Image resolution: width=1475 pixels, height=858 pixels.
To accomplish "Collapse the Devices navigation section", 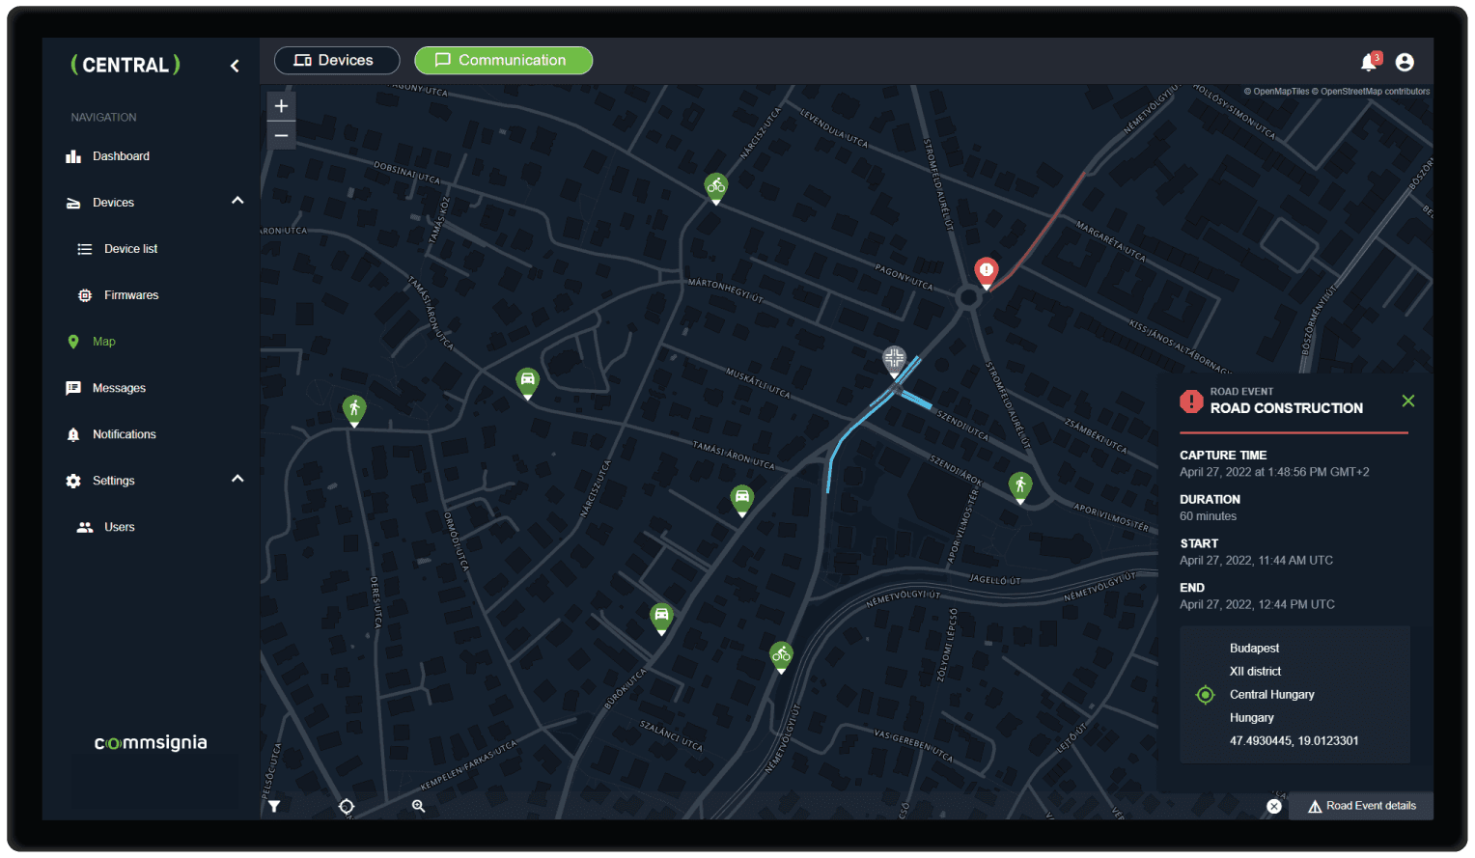I will [x=237, y=201].
